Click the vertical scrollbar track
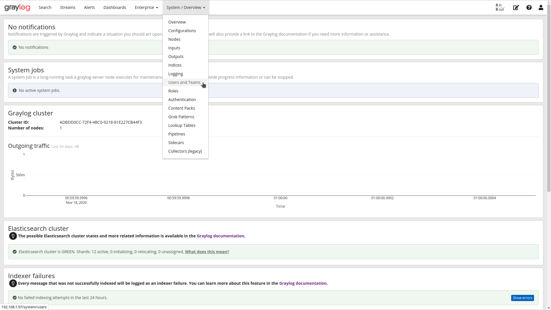Screen dimensions: 551x310 549,155
